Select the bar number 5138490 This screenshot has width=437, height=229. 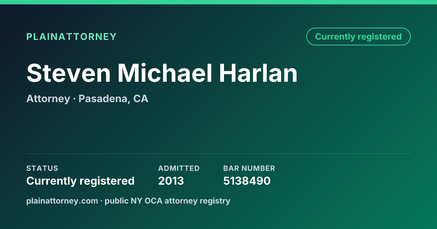[x=247, y=181]
